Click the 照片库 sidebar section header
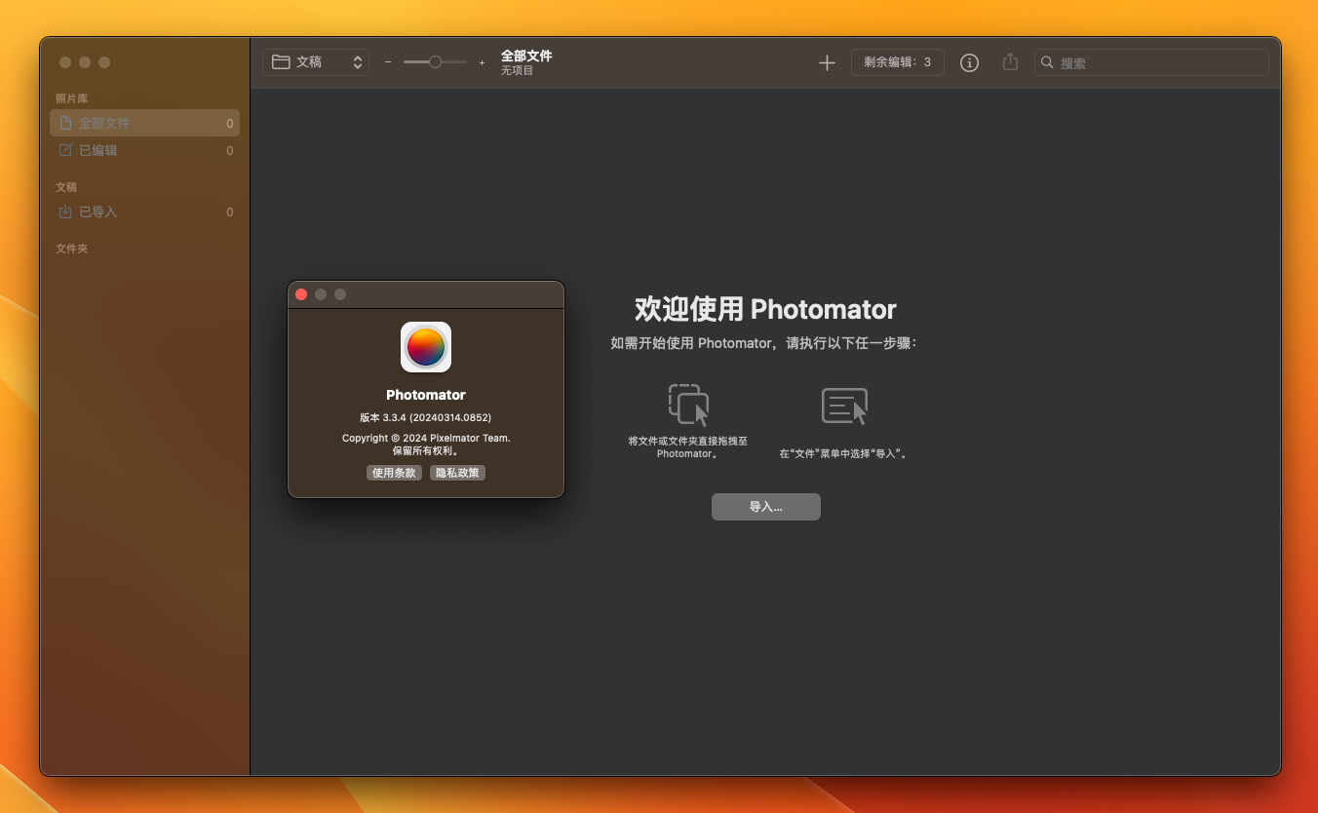The height and width of the screenshot is (813, 1318). (x=72, y=98)
